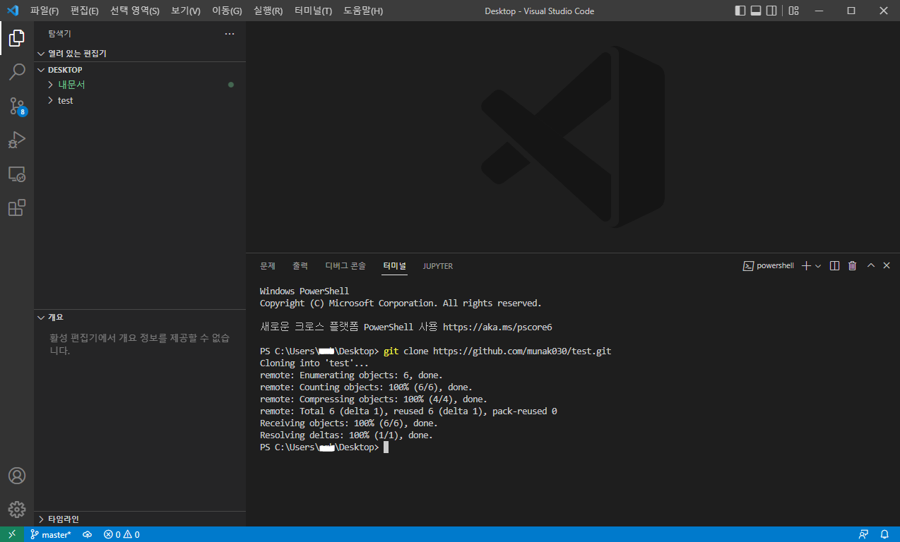Open the launch profile dropdown arrow
The image size is (900, 542).
[818, 266]
